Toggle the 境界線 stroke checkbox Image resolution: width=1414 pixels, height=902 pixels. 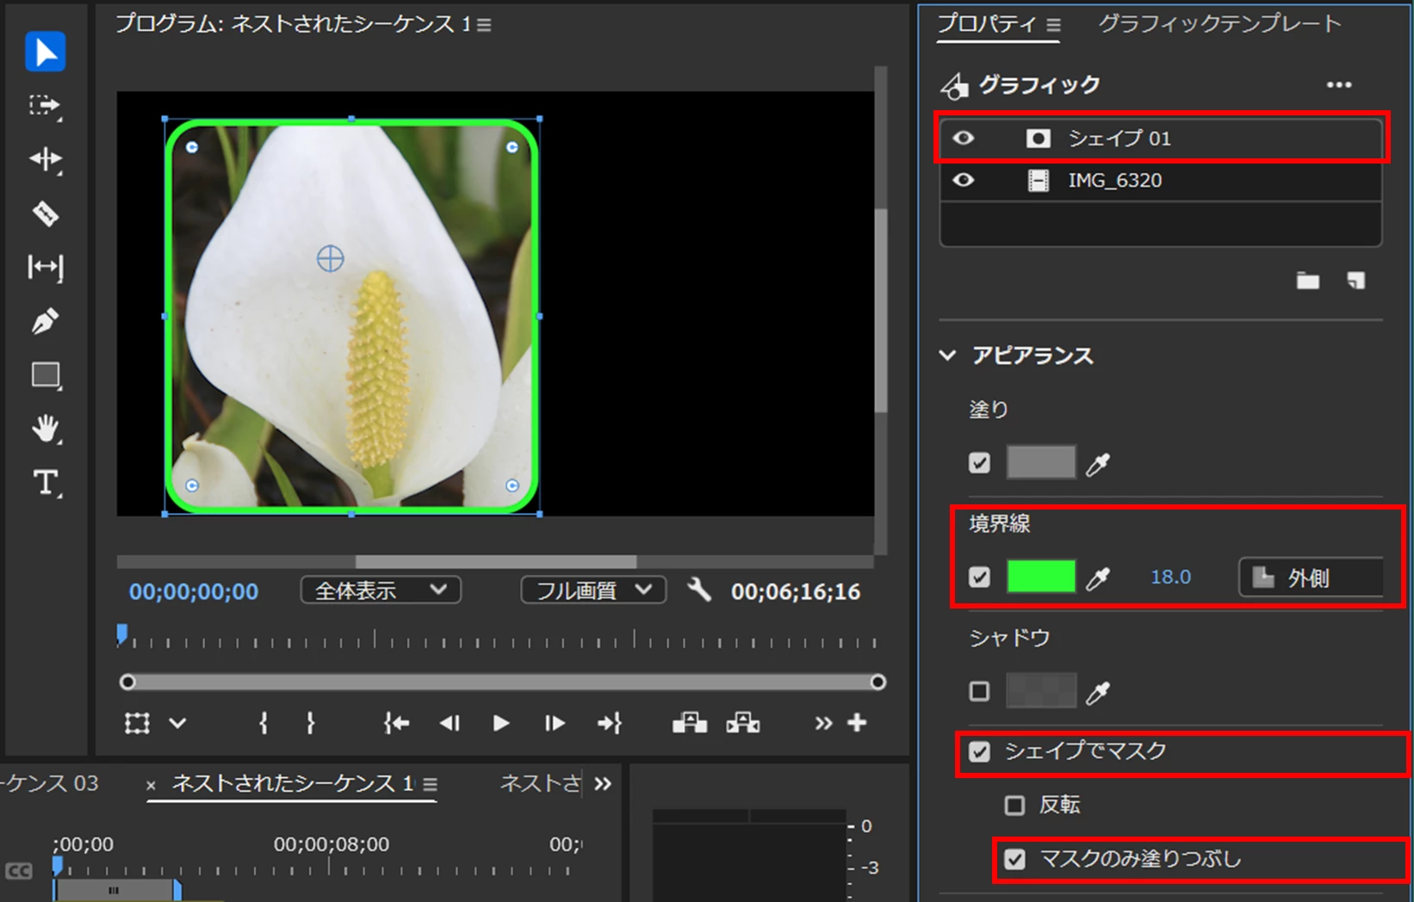(979, 577)
